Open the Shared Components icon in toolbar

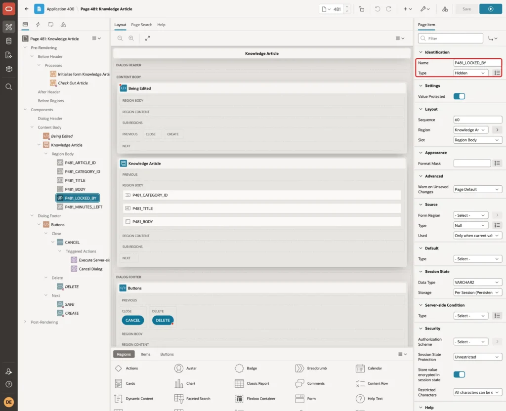point(445,9)
